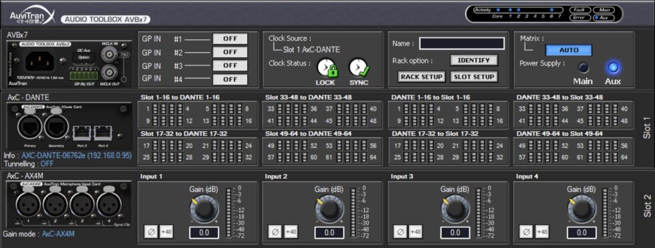Image resolution: width=655 pixels, height=248 pixels.
Task: Click the Input 1 level meter
Action: tap(228, 213)
